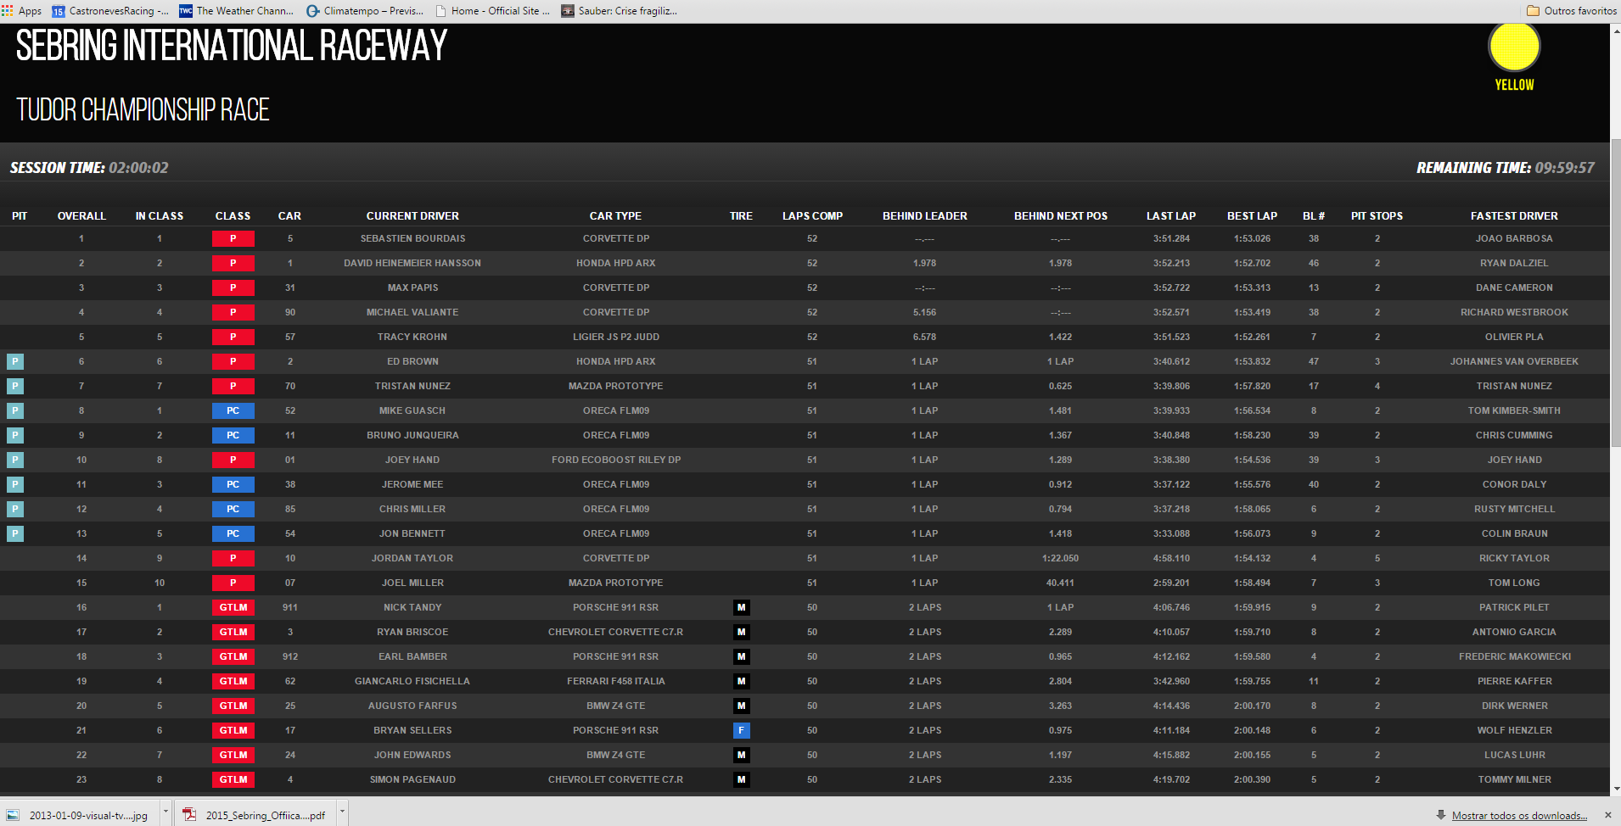Open the CastronevesRacing bookmark
The image size is (1621, 826).
(110, 11)
